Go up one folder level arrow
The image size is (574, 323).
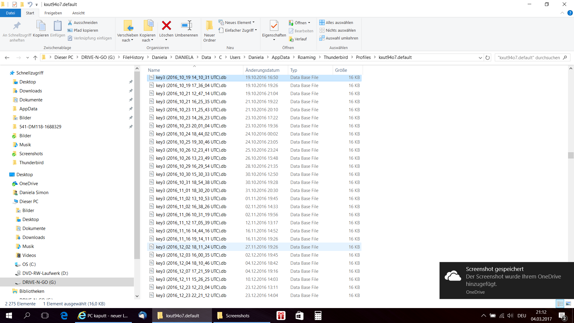(x=35, y=57)
